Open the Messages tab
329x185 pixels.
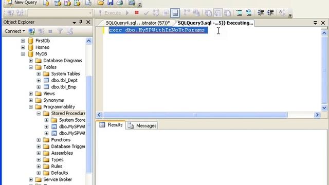(x=142, y=125)
